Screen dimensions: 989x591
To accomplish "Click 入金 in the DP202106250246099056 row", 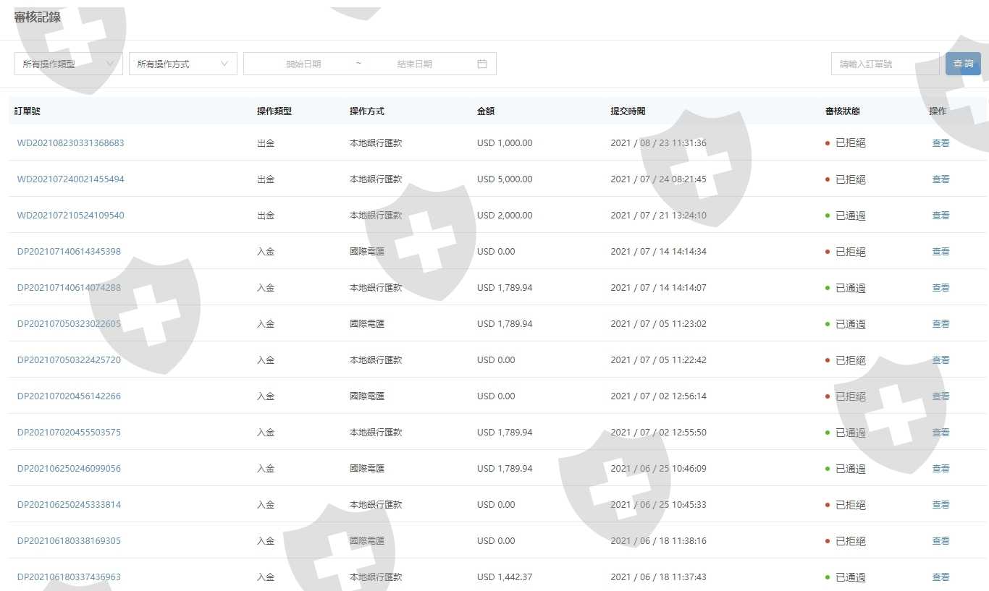I will tap(266, 469).
